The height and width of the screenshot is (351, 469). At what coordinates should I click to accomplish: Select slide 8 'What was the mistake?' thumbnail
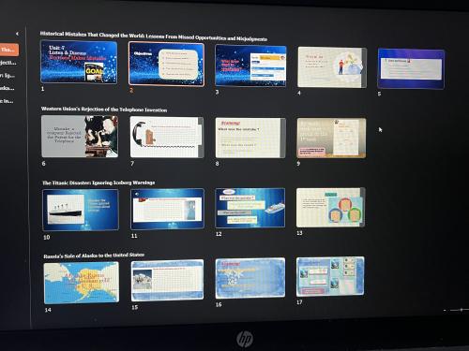coord(250,138)
